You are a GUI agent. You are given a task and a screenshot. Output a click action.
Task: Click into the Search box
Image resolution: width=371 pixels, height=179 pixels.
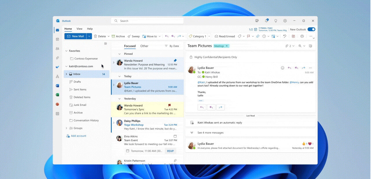point(148,21)
